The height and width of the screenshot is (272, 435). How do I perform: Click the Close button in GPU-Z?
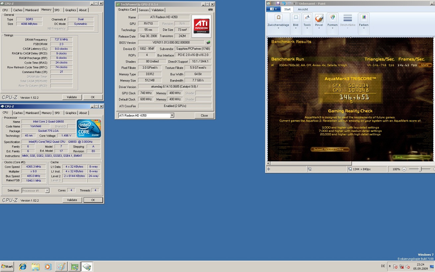point(204,116)
